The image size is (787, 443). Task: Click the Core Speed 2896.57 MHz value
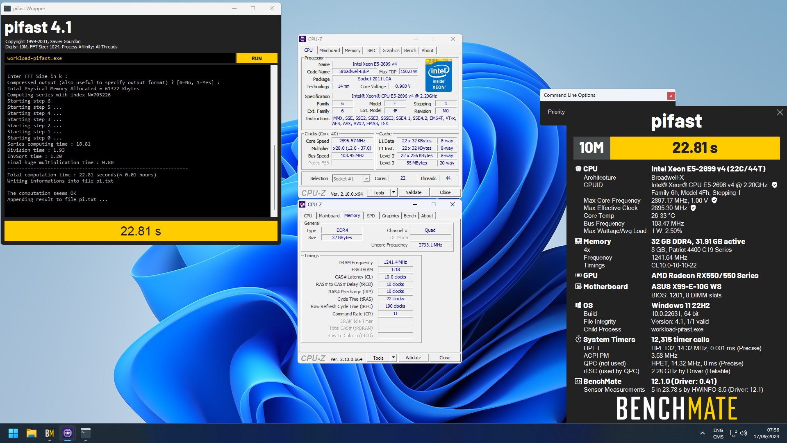pos(352,141)
